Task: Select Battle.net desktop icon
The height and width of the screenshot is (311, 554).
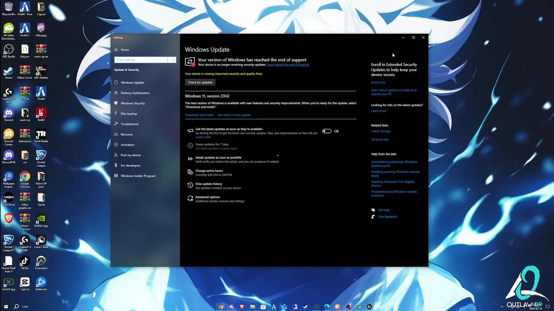Action: pyautogui.click(x=41, y=284)
